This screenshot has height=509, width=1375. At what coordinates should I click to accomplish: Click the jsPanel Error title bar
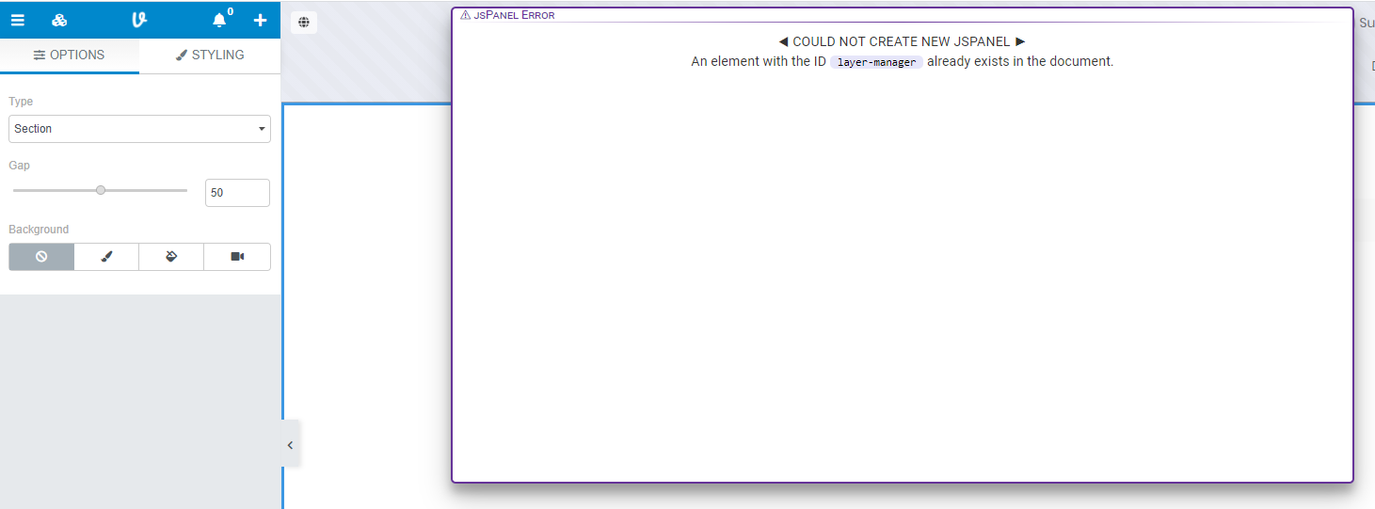point(903,15)
